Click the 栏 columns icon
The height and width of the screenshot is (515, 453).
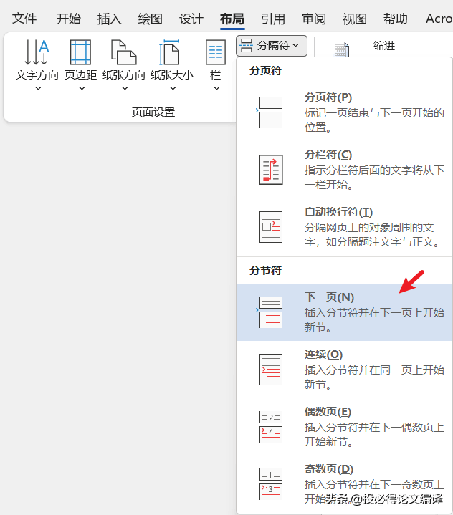[216, 52]
